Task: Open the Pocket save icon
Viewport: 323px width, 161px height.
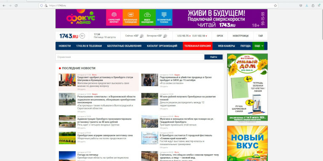Action: [301, 5]
